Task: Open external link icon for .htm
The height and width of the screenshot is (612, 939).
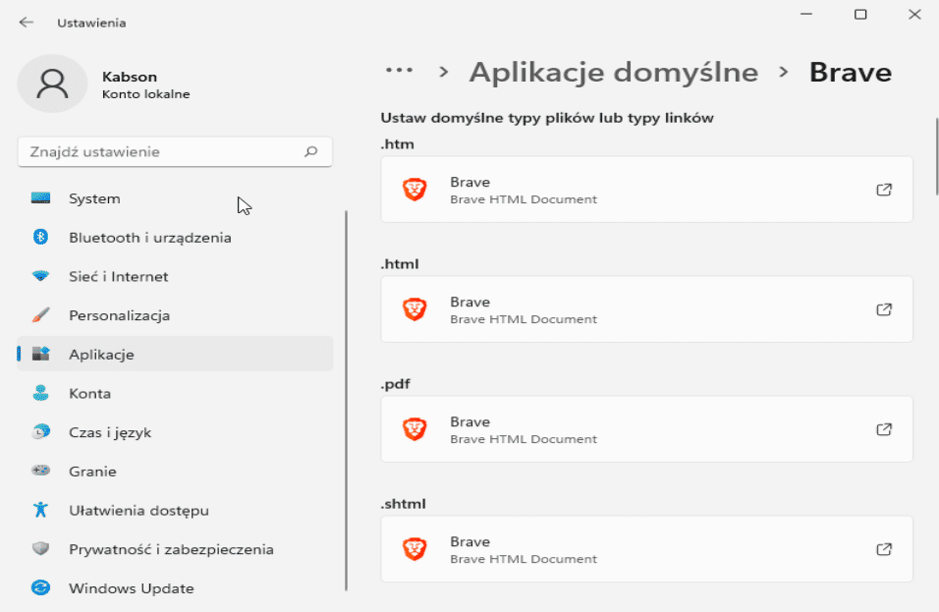Action: pos(884,190)
